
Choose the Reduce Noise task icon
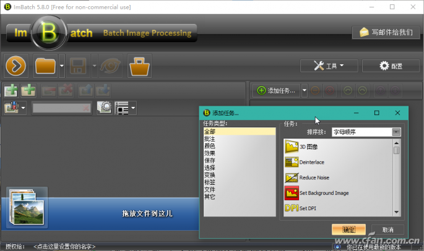(x=292, y=177)
